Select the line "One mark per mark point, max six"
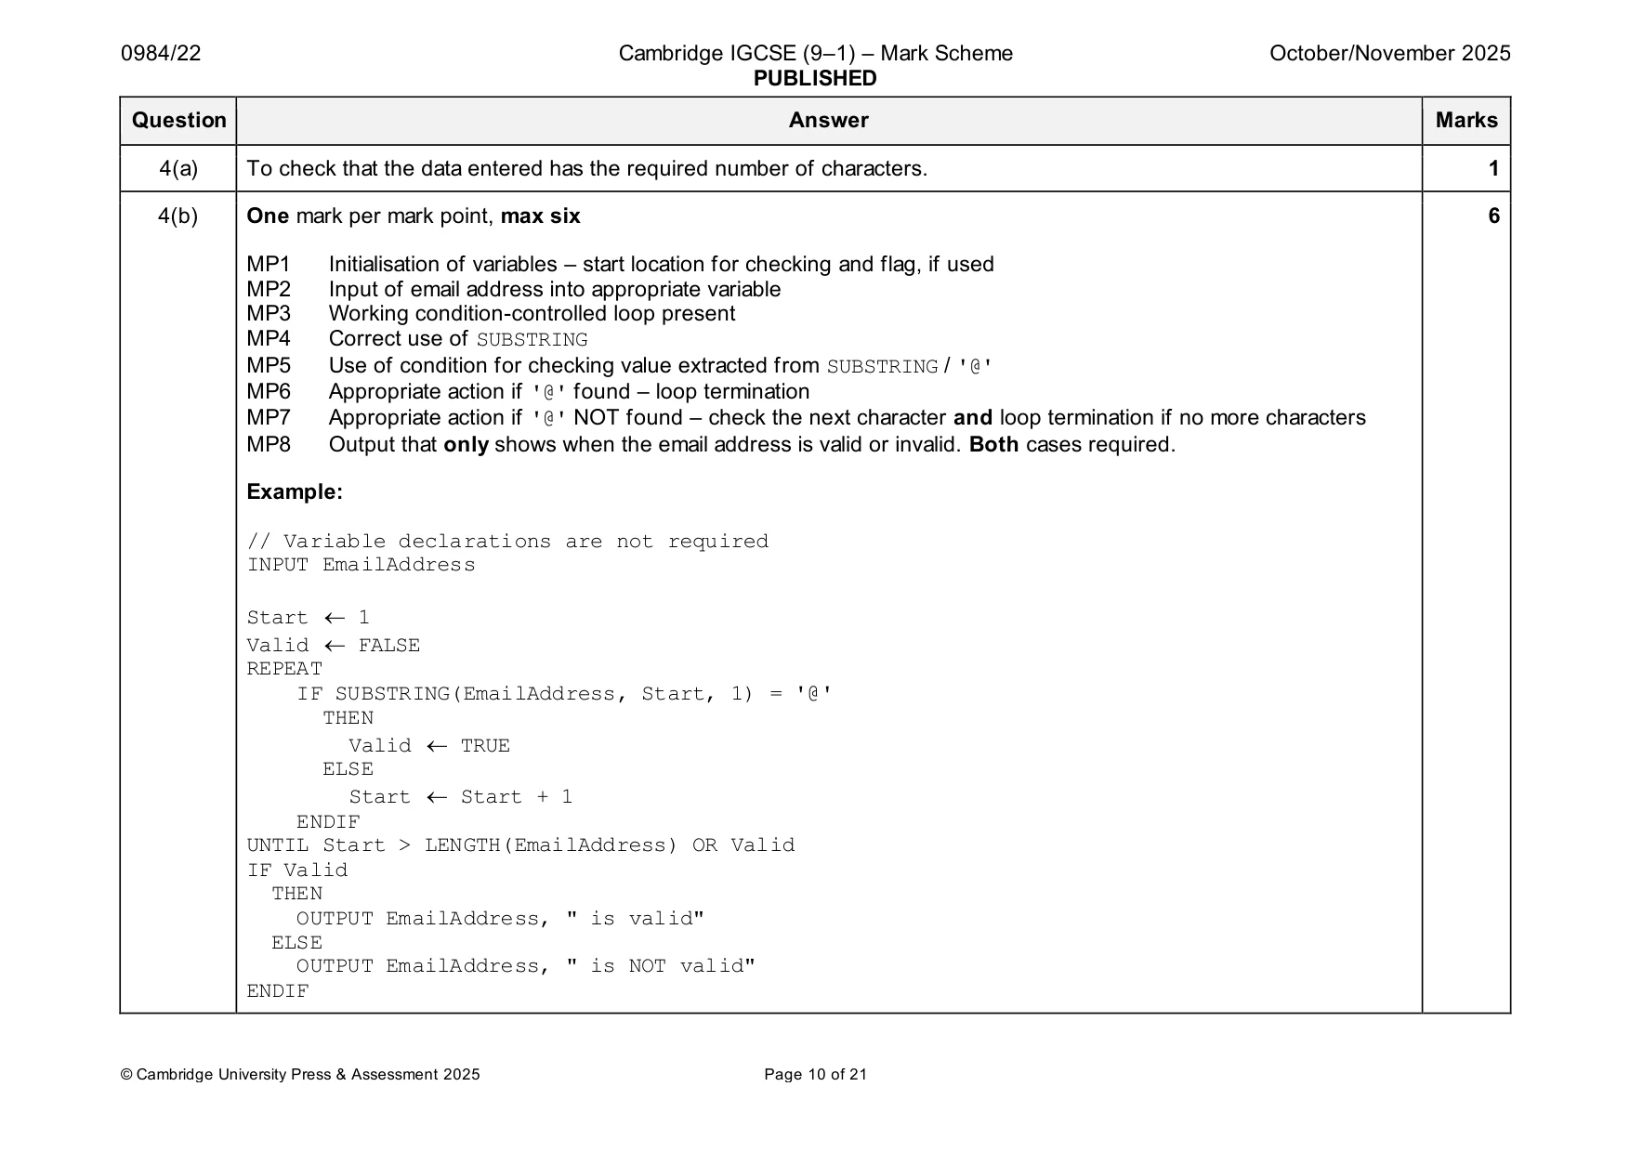The height and width of the screenshot is (1152, 1630). [414, 216]
